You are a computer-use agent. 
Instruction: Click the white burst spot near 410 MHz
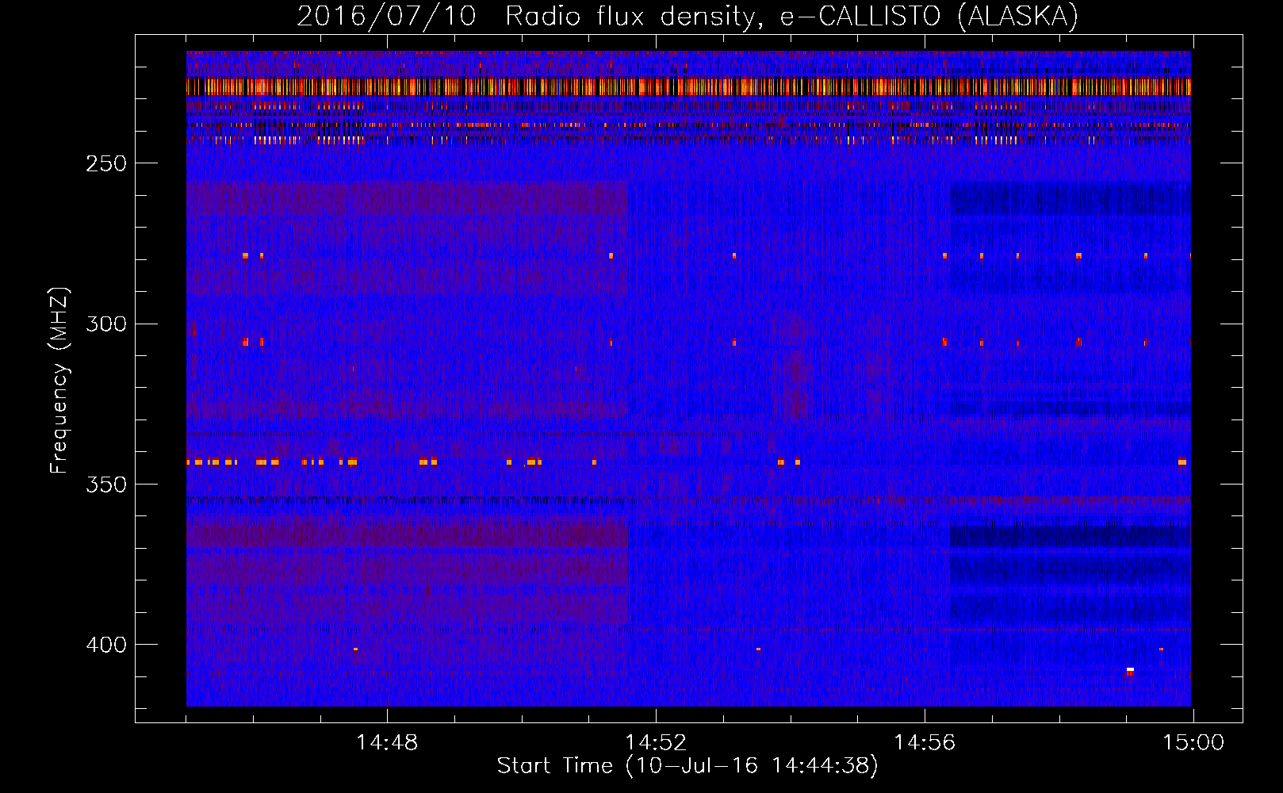coord(1130,671)
